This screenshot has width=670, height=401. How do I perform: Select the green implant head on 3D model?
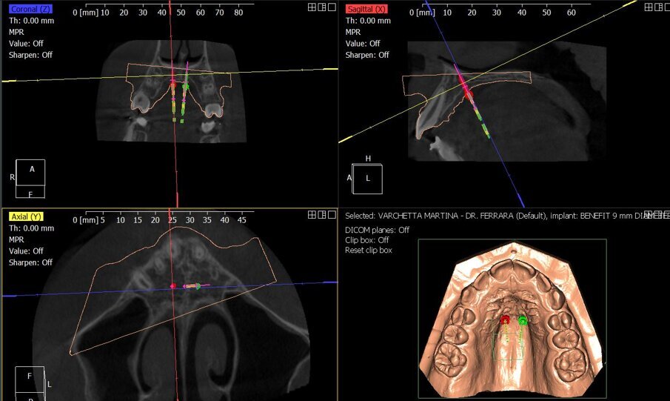coord(522,319)
